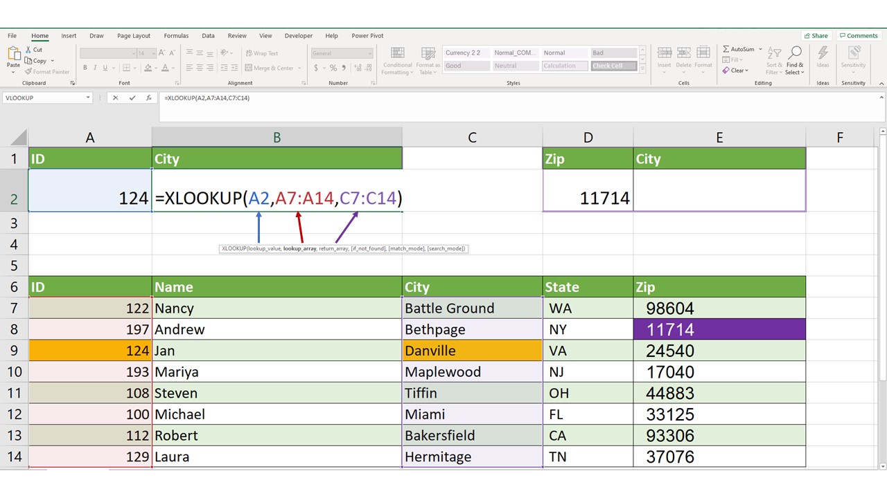Toggle Bold formatting
This screenshot has height=498, width=887.
click(x=85, y=68)
